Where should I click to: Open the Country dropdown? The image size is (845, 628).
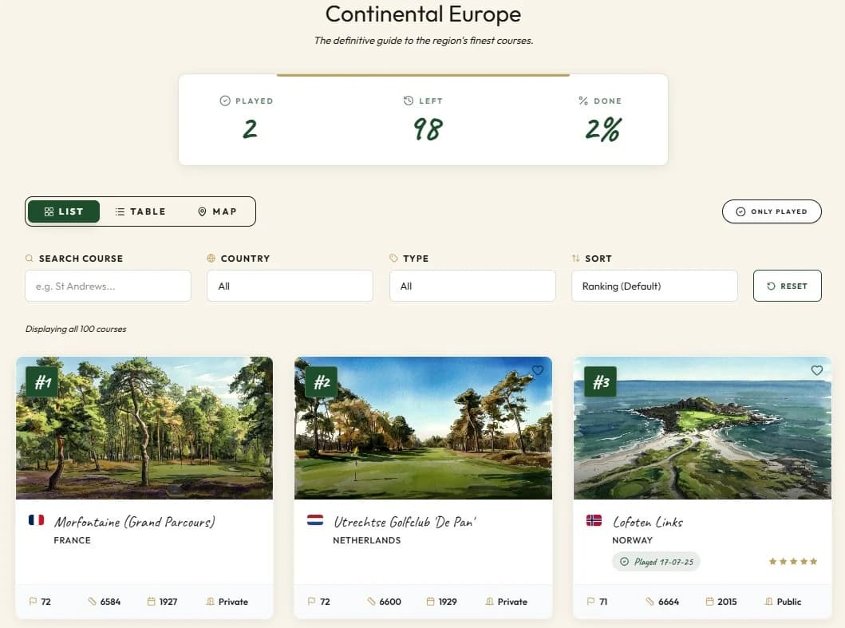coord(290,286)
